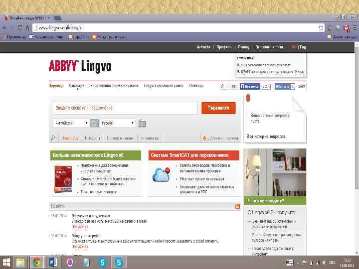The image size is (359, 269).
Task: Open the source language Английский dropdown
Action: (x=71, y=123)
